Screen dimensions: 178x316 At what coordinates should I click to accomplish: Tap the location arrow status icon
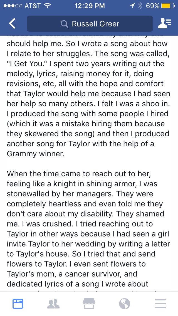coord(132,6)
